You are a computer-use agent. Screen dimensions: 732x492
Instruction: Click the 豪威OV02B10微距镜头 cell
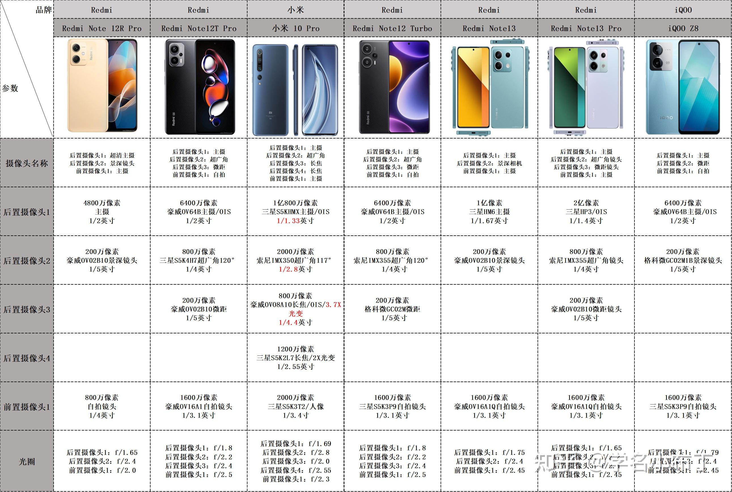(586, 309)
